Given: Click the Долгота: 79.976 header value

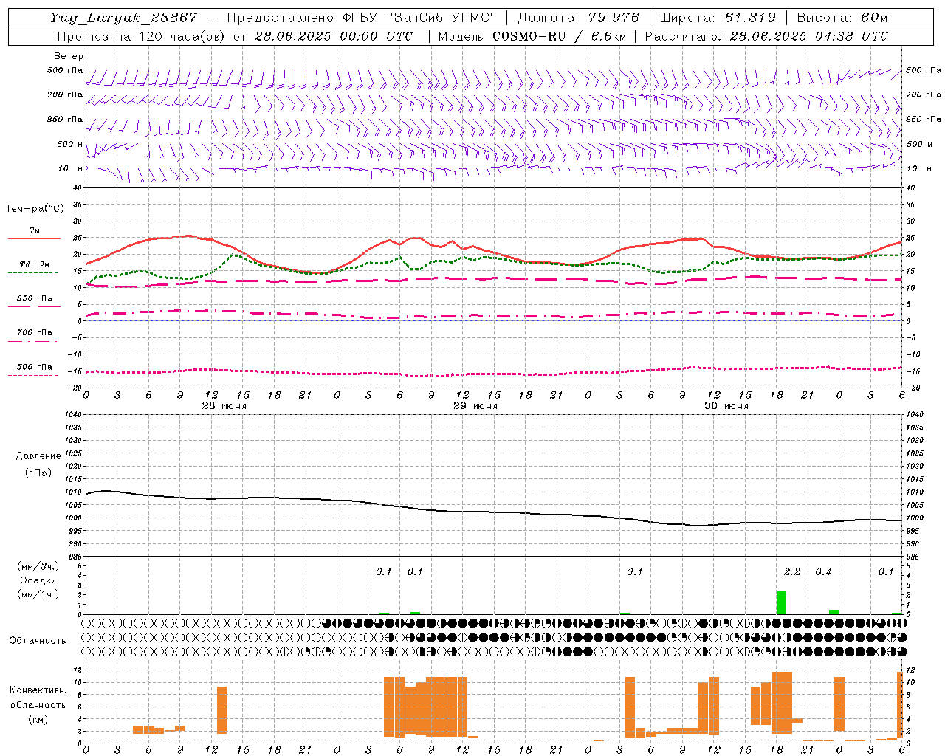Looking at the screenshot, I should (x=579, y=18).
